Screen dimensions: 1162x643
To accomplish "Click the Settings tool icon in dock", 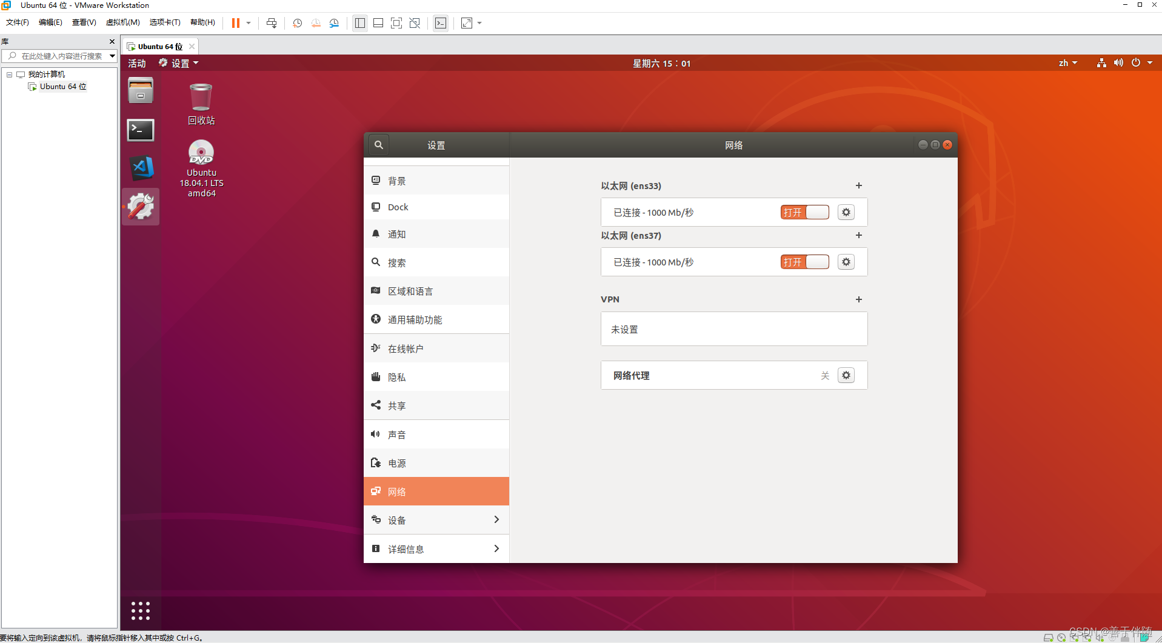I will (141, 207).
